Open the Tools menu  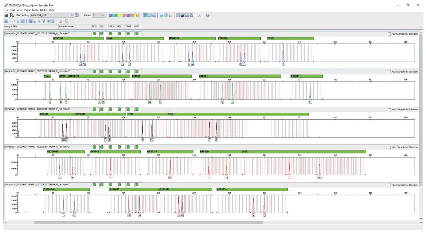(35, 10)
